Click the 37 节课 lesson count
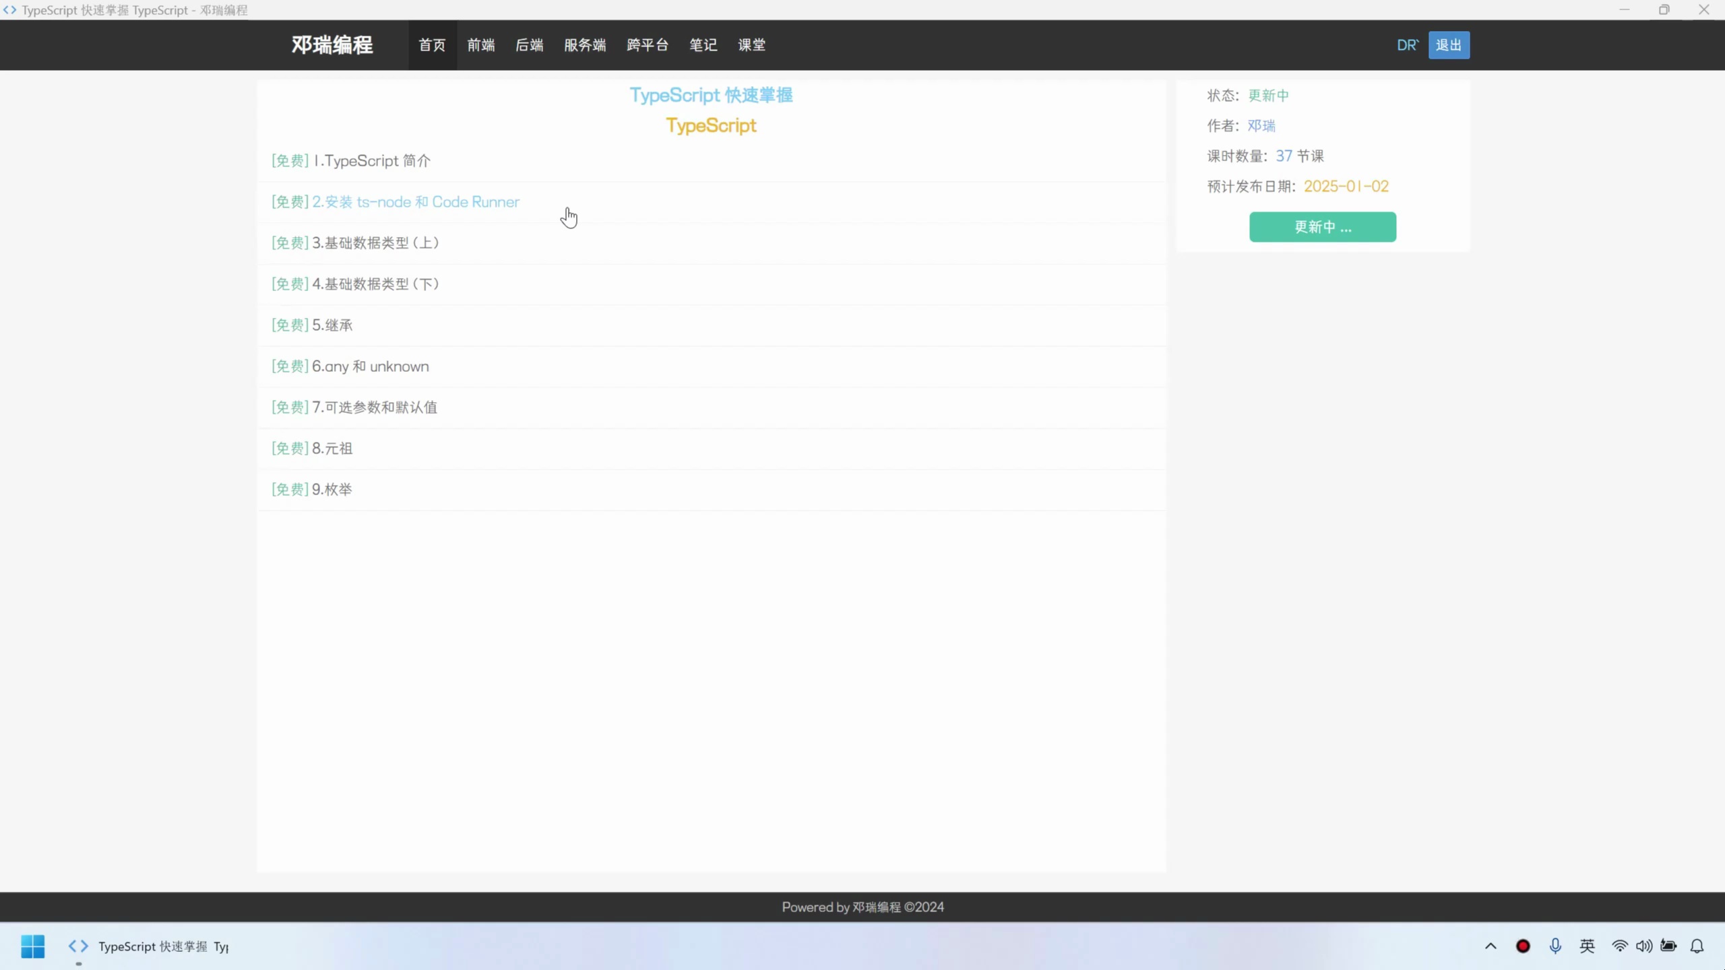This screenshot has width=1725, height=970. point(1300,156)
